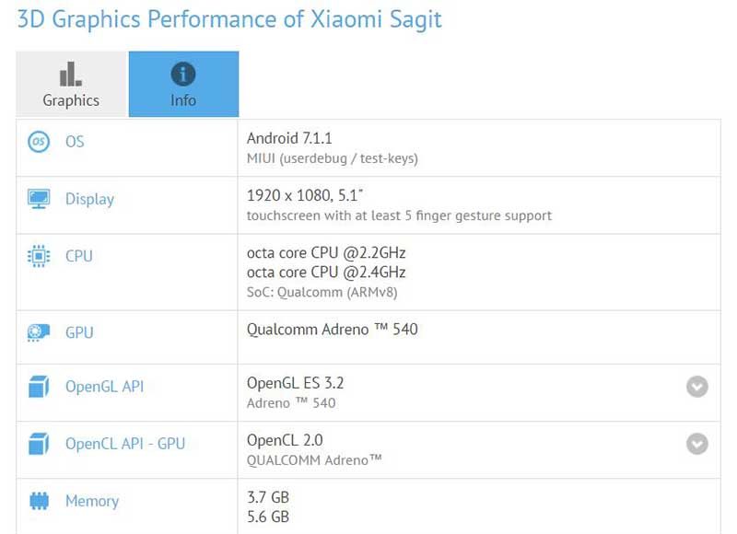Viewport: 737px width, 534px height.
Task: Expand the OpenCL 2.0 details arrow
Action: tap(697, 444)
